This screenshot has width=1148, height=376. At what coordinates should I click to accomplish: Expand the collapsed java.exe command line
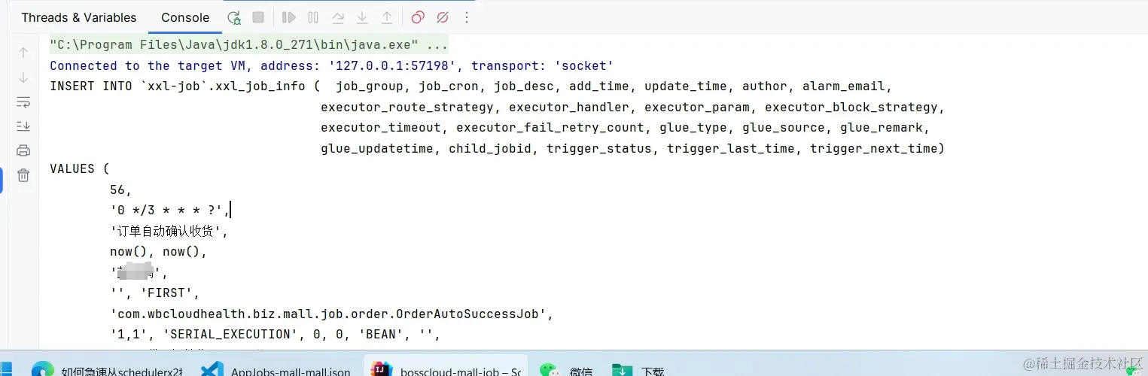pyautogui.click(x=248, y=44)
